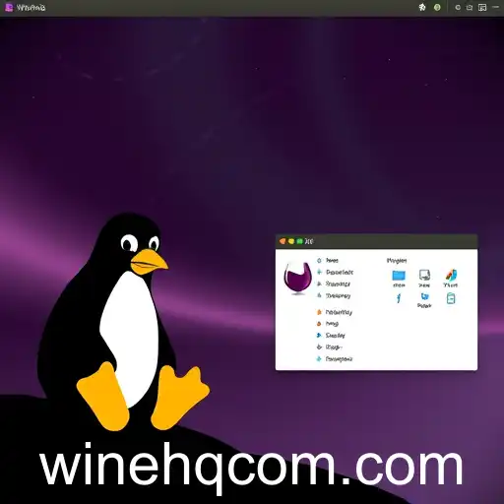This screenshot has height=504, width=504.
Task: Click the blue bird-like icon in the grid
Action: coord(424,296)
